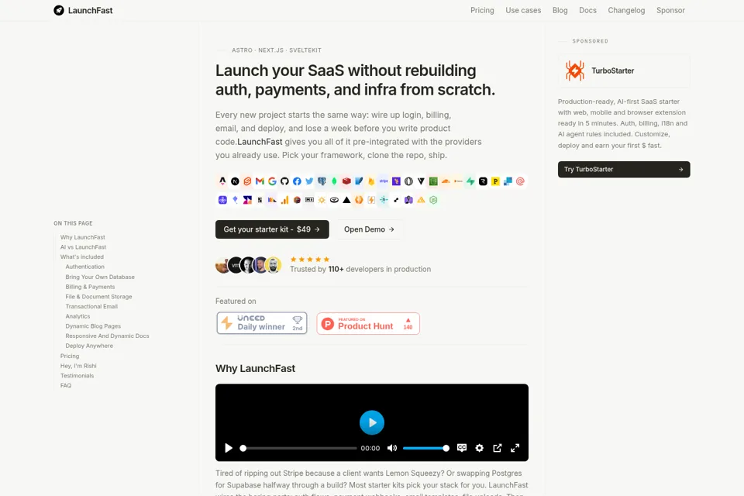The height and width of the screenshot is (496, 744).
Task: Jump to Dynamic Blog Pages section
Action: point(93,326)
